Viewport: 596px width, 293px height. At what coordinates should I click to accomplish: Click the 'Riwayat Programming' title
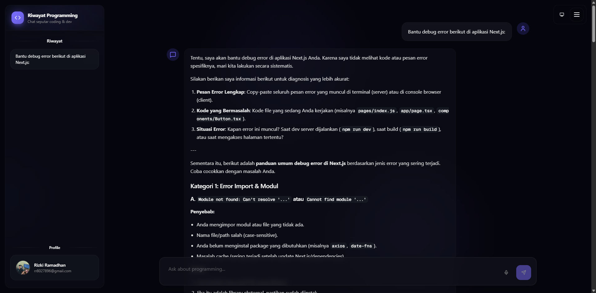(52, 16)
